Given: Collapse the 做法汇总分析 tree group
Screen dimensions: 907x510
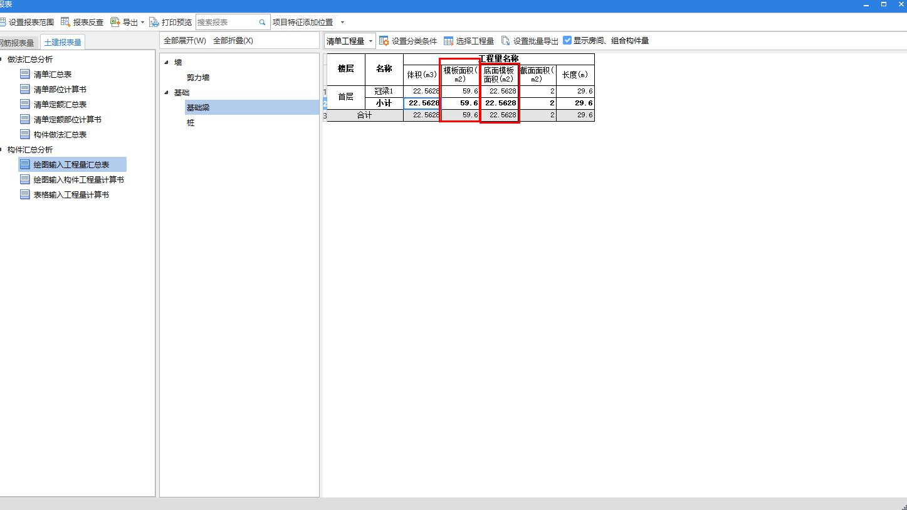Looking at the screenshot, I should pyautogui.click(x=2, y=59).
